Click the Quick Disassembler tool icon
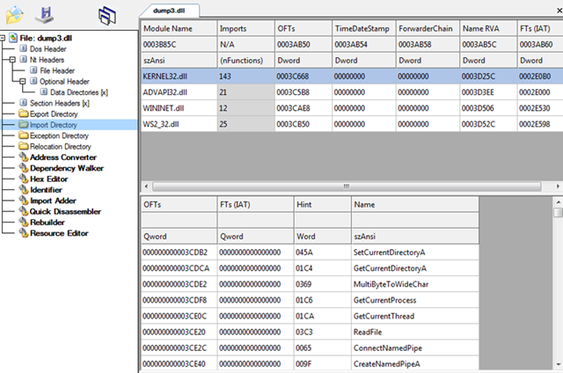Image resolution: width=563 pixels, height=373 pixels. coord(24,211)
